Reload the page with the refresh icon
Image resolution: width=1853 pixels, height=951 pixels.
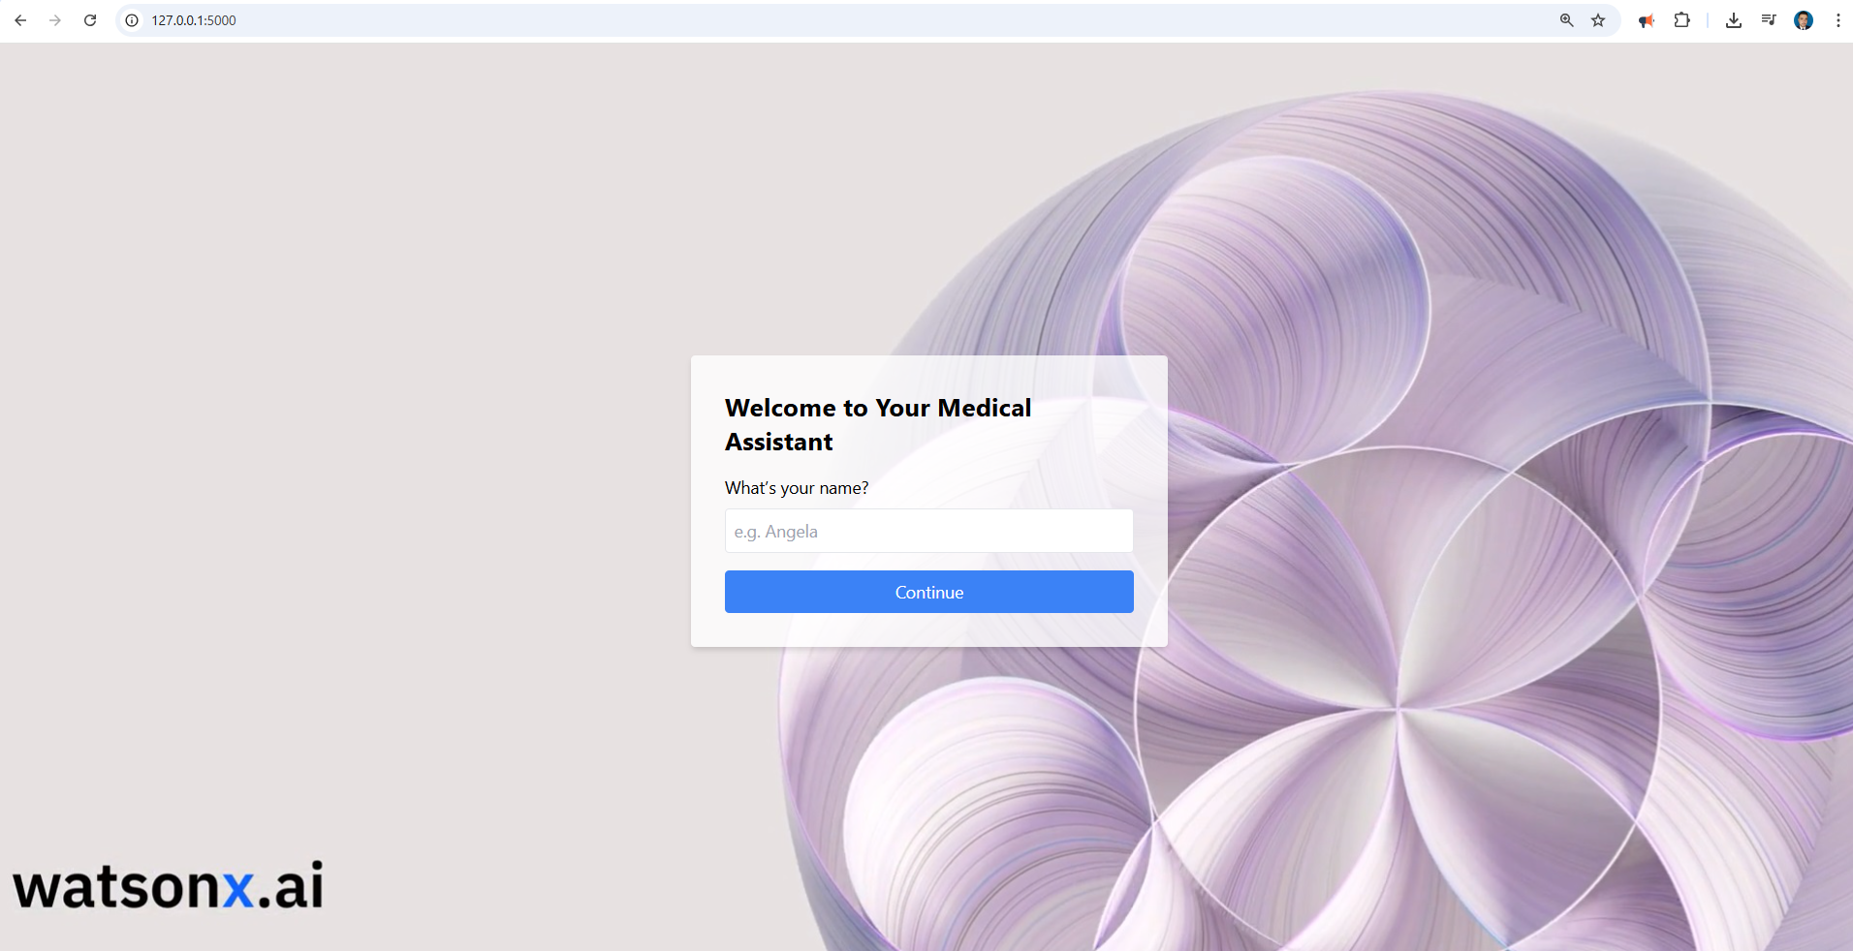(90, 20)
